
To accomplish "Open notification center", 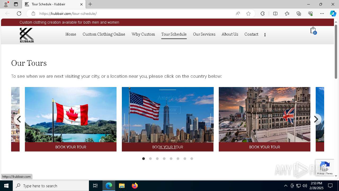I will pos(330,186).
